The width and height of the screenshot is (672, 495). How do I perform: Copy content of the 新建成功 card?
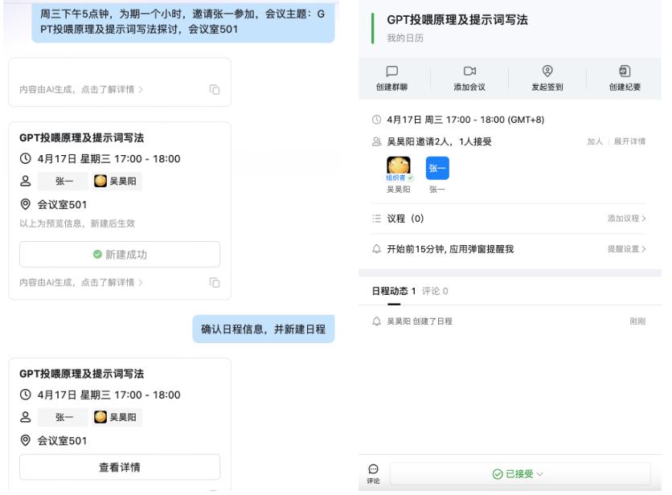215,282
